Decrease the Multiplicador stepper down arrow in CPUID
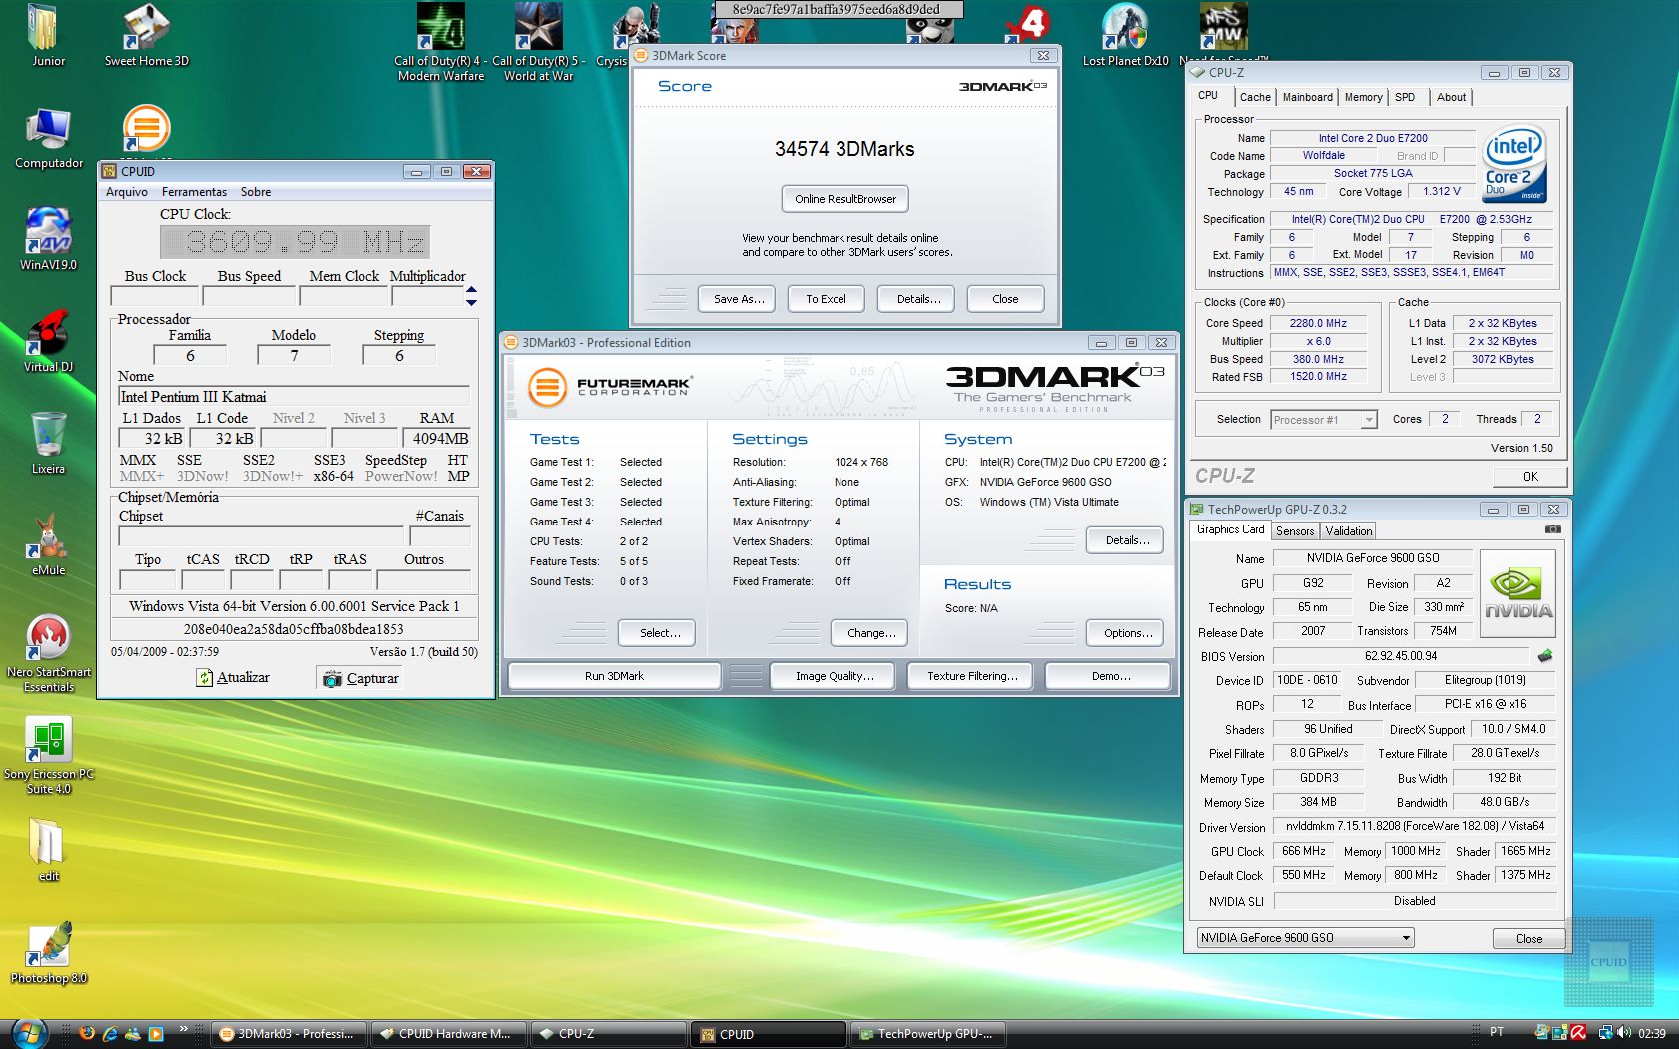The width and height of the screenshot is (1679, 1049). [x=472, y=302]
